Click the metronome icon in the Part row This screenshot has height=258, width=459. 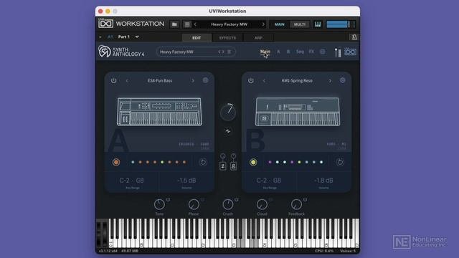354,37
